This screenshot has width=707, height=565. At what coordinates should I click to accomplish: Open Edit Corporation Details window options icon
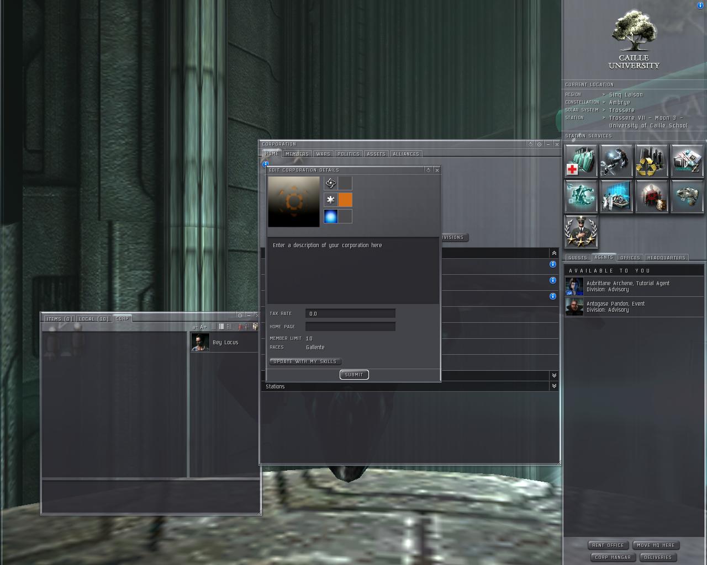coord(428,170)
